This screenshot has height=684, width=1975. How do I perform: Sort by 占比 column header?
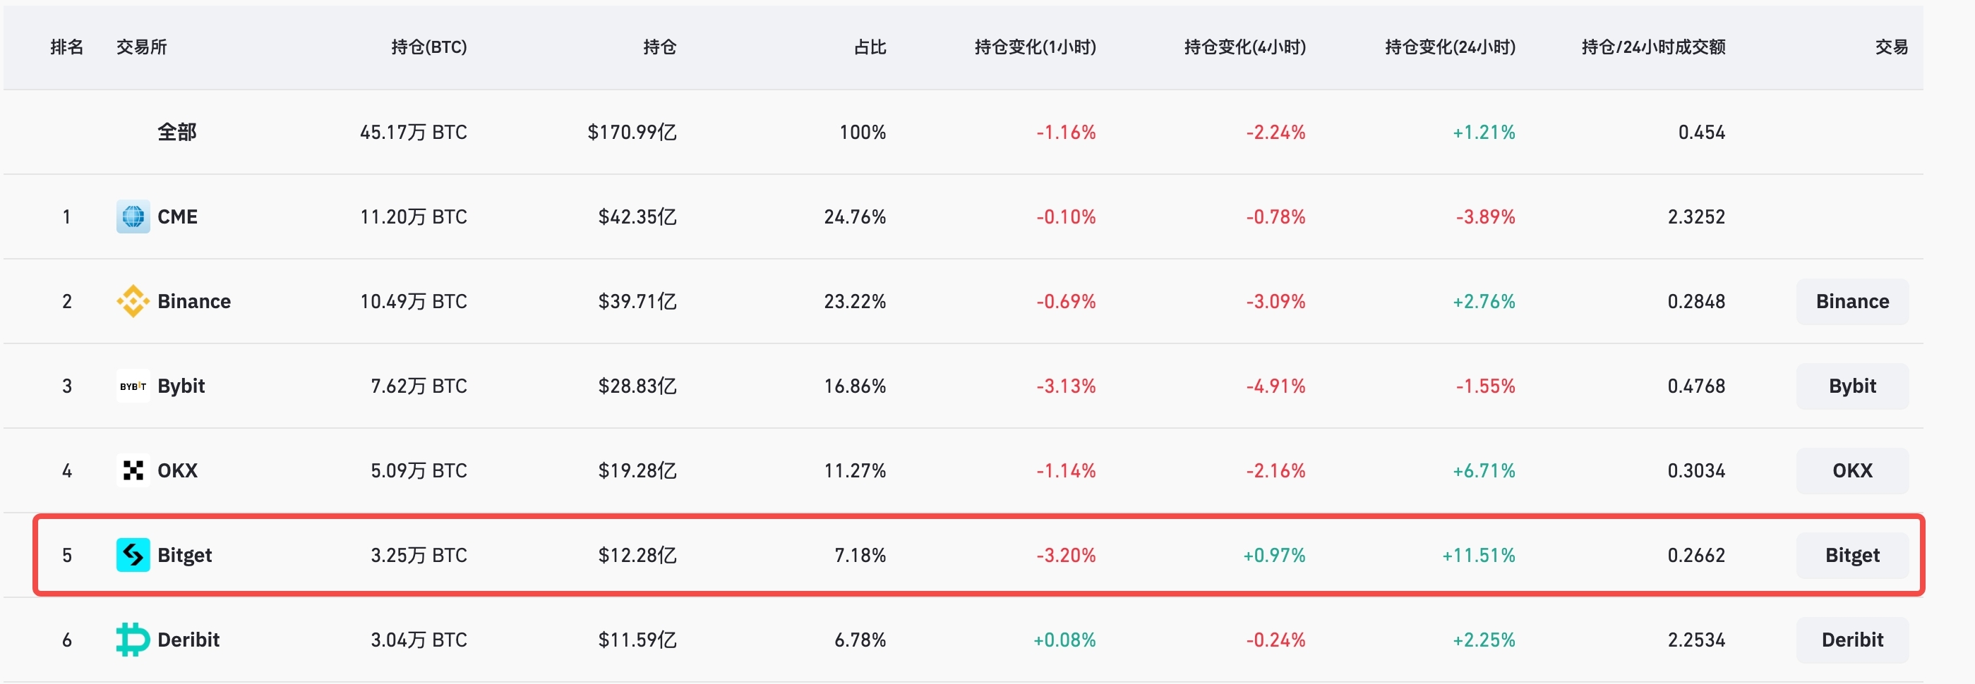click(870, 47)
